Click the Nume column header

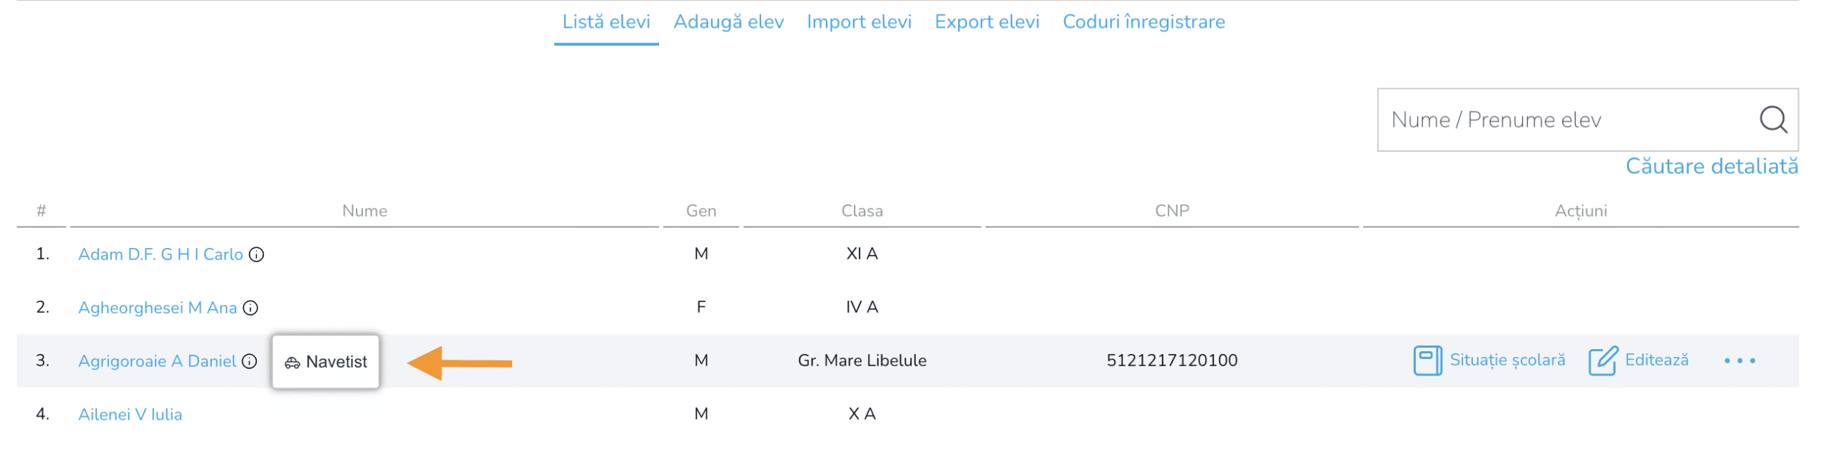click(364, 211)
